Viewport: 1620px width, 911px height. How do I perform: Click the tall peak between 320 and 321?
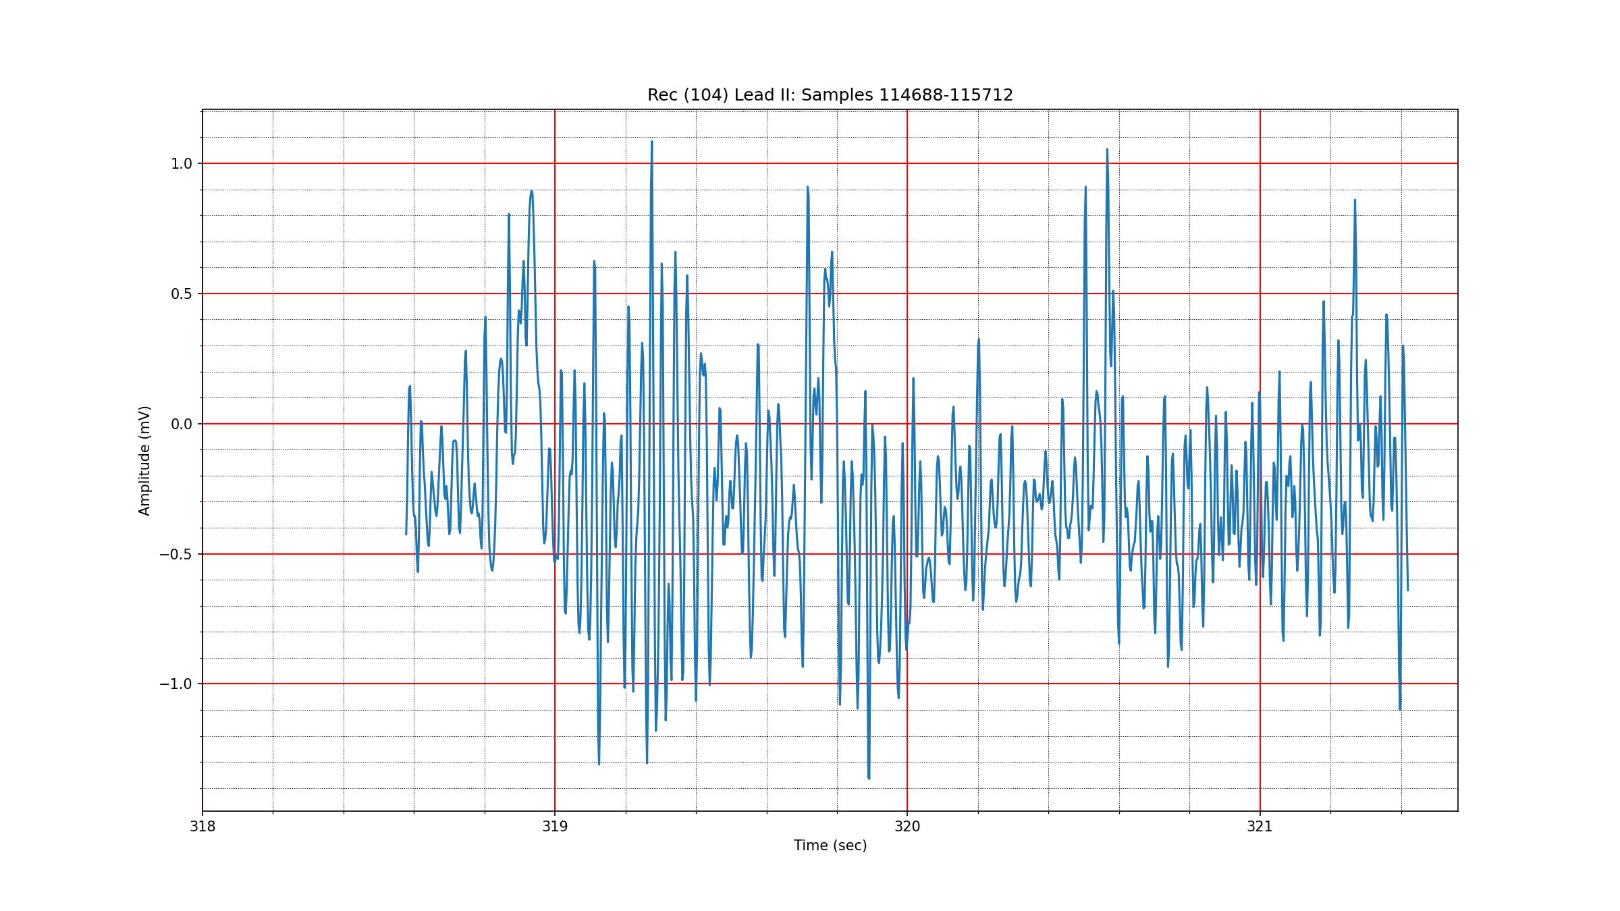(1107, 149)
